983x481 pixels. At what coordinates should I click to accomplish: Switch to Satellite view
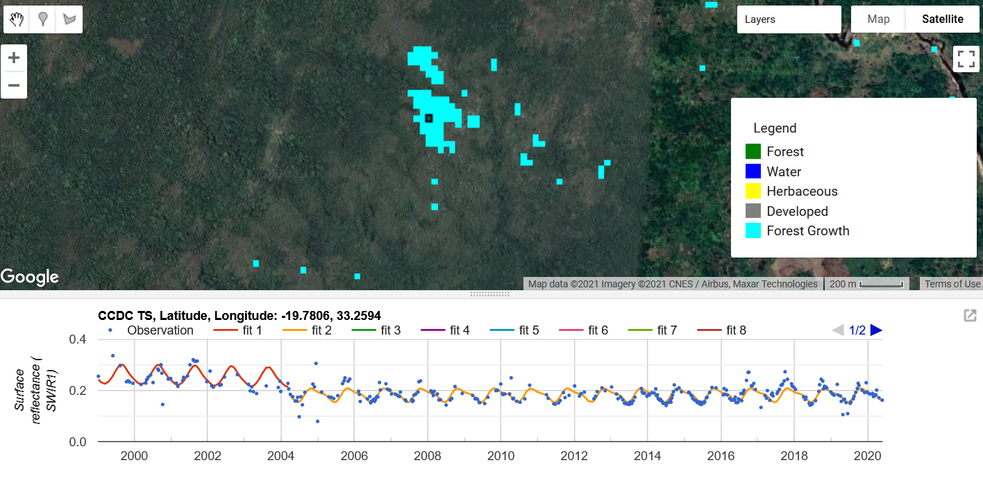pyautogui.click(x=942, y=19)
